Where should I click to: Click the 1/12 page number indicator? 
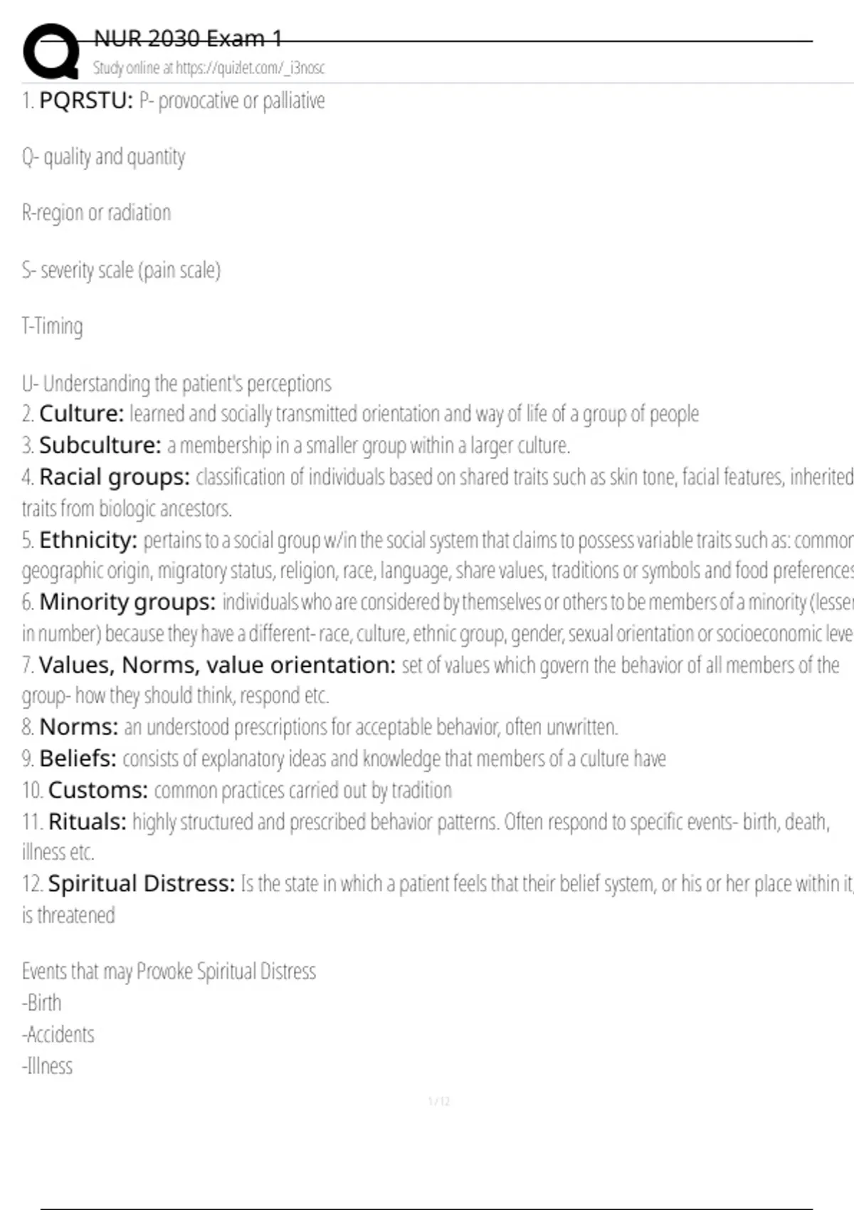439,1102
